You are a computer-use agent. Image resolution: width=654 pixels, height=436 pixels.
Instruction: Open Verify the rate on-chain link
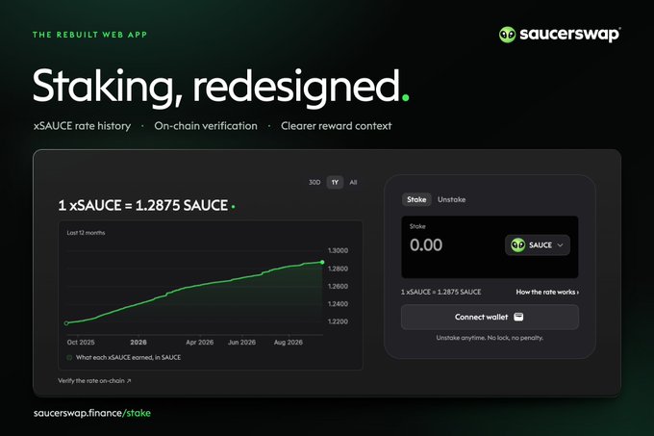94,380
